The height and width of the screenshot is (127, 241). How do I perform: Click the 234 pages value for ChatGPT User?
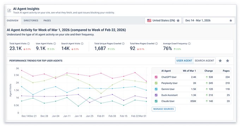[x=228, y=77]
